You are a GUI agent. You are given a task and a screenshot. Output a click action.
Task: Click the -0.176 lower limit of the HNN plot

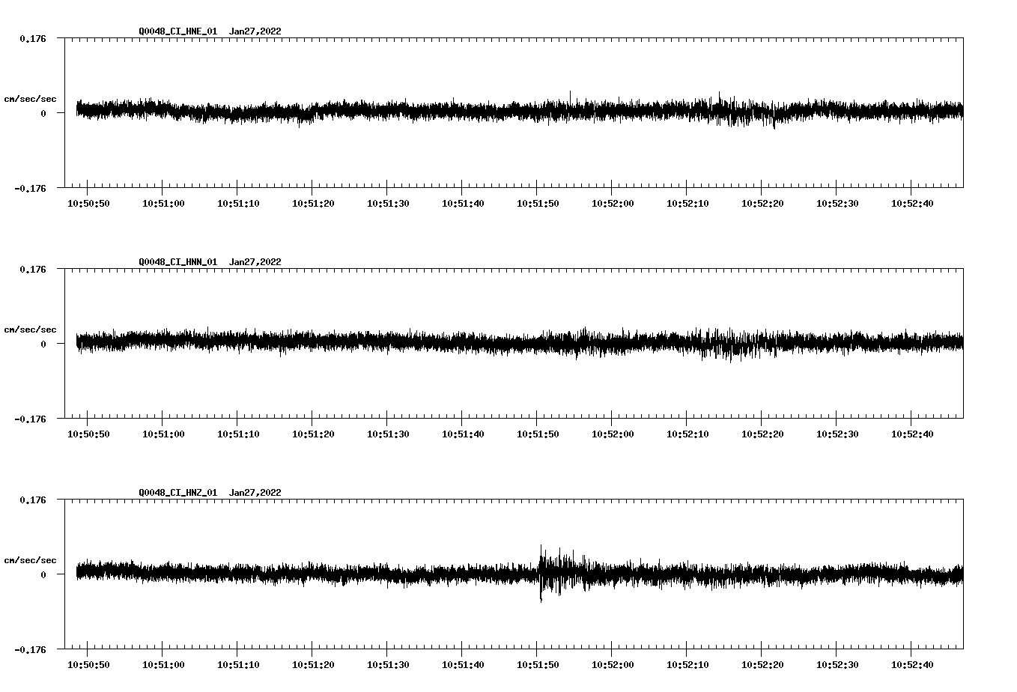pyautogui.click(x=30, y=419)
